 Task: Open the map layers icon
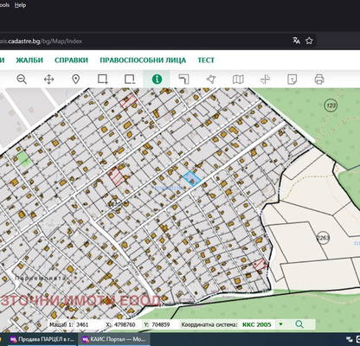point(238,79)
